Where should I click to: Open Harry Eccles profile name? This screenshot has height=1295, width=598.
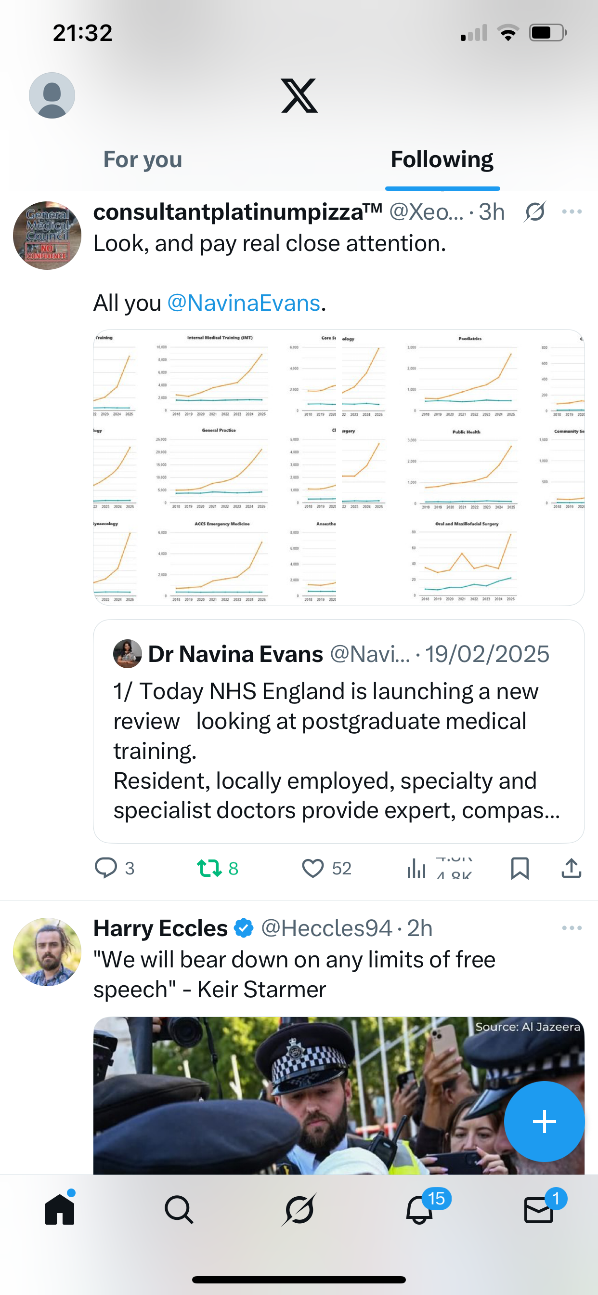161,928
